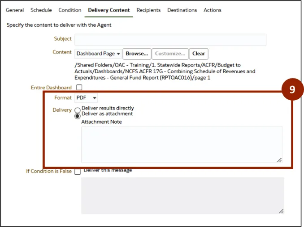Image resolution: width=304 pixels, height=227 pixels.
Task: Select Deliver results directly option
Action: pyautogui.click(x=78, y=109)
